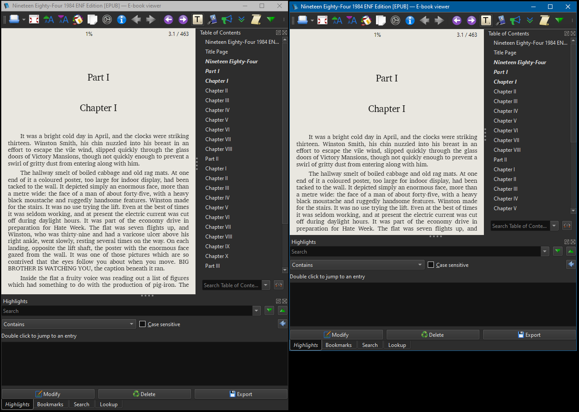579x412 pixels.
Task: Switch to Bookmarks tab in left window
Action: pos(50,404)
